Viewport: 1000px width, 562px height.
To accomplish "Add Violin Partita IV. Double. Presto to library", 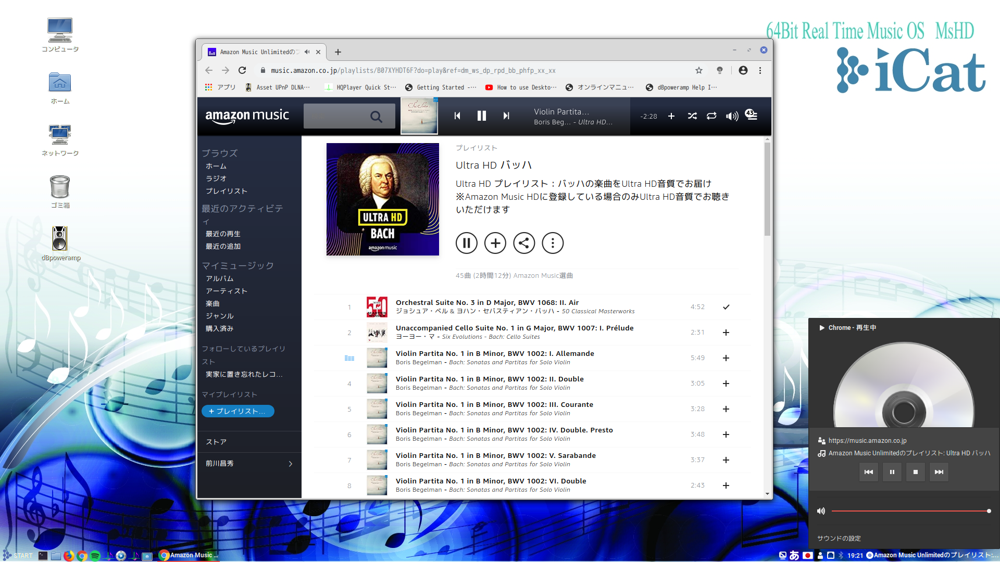I will pyautogui.click(x=726, y=435).
